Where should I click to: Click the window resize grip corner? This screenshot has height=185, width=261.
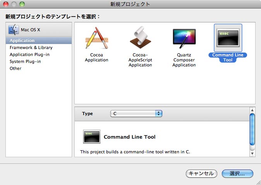[x=258, y=183]
